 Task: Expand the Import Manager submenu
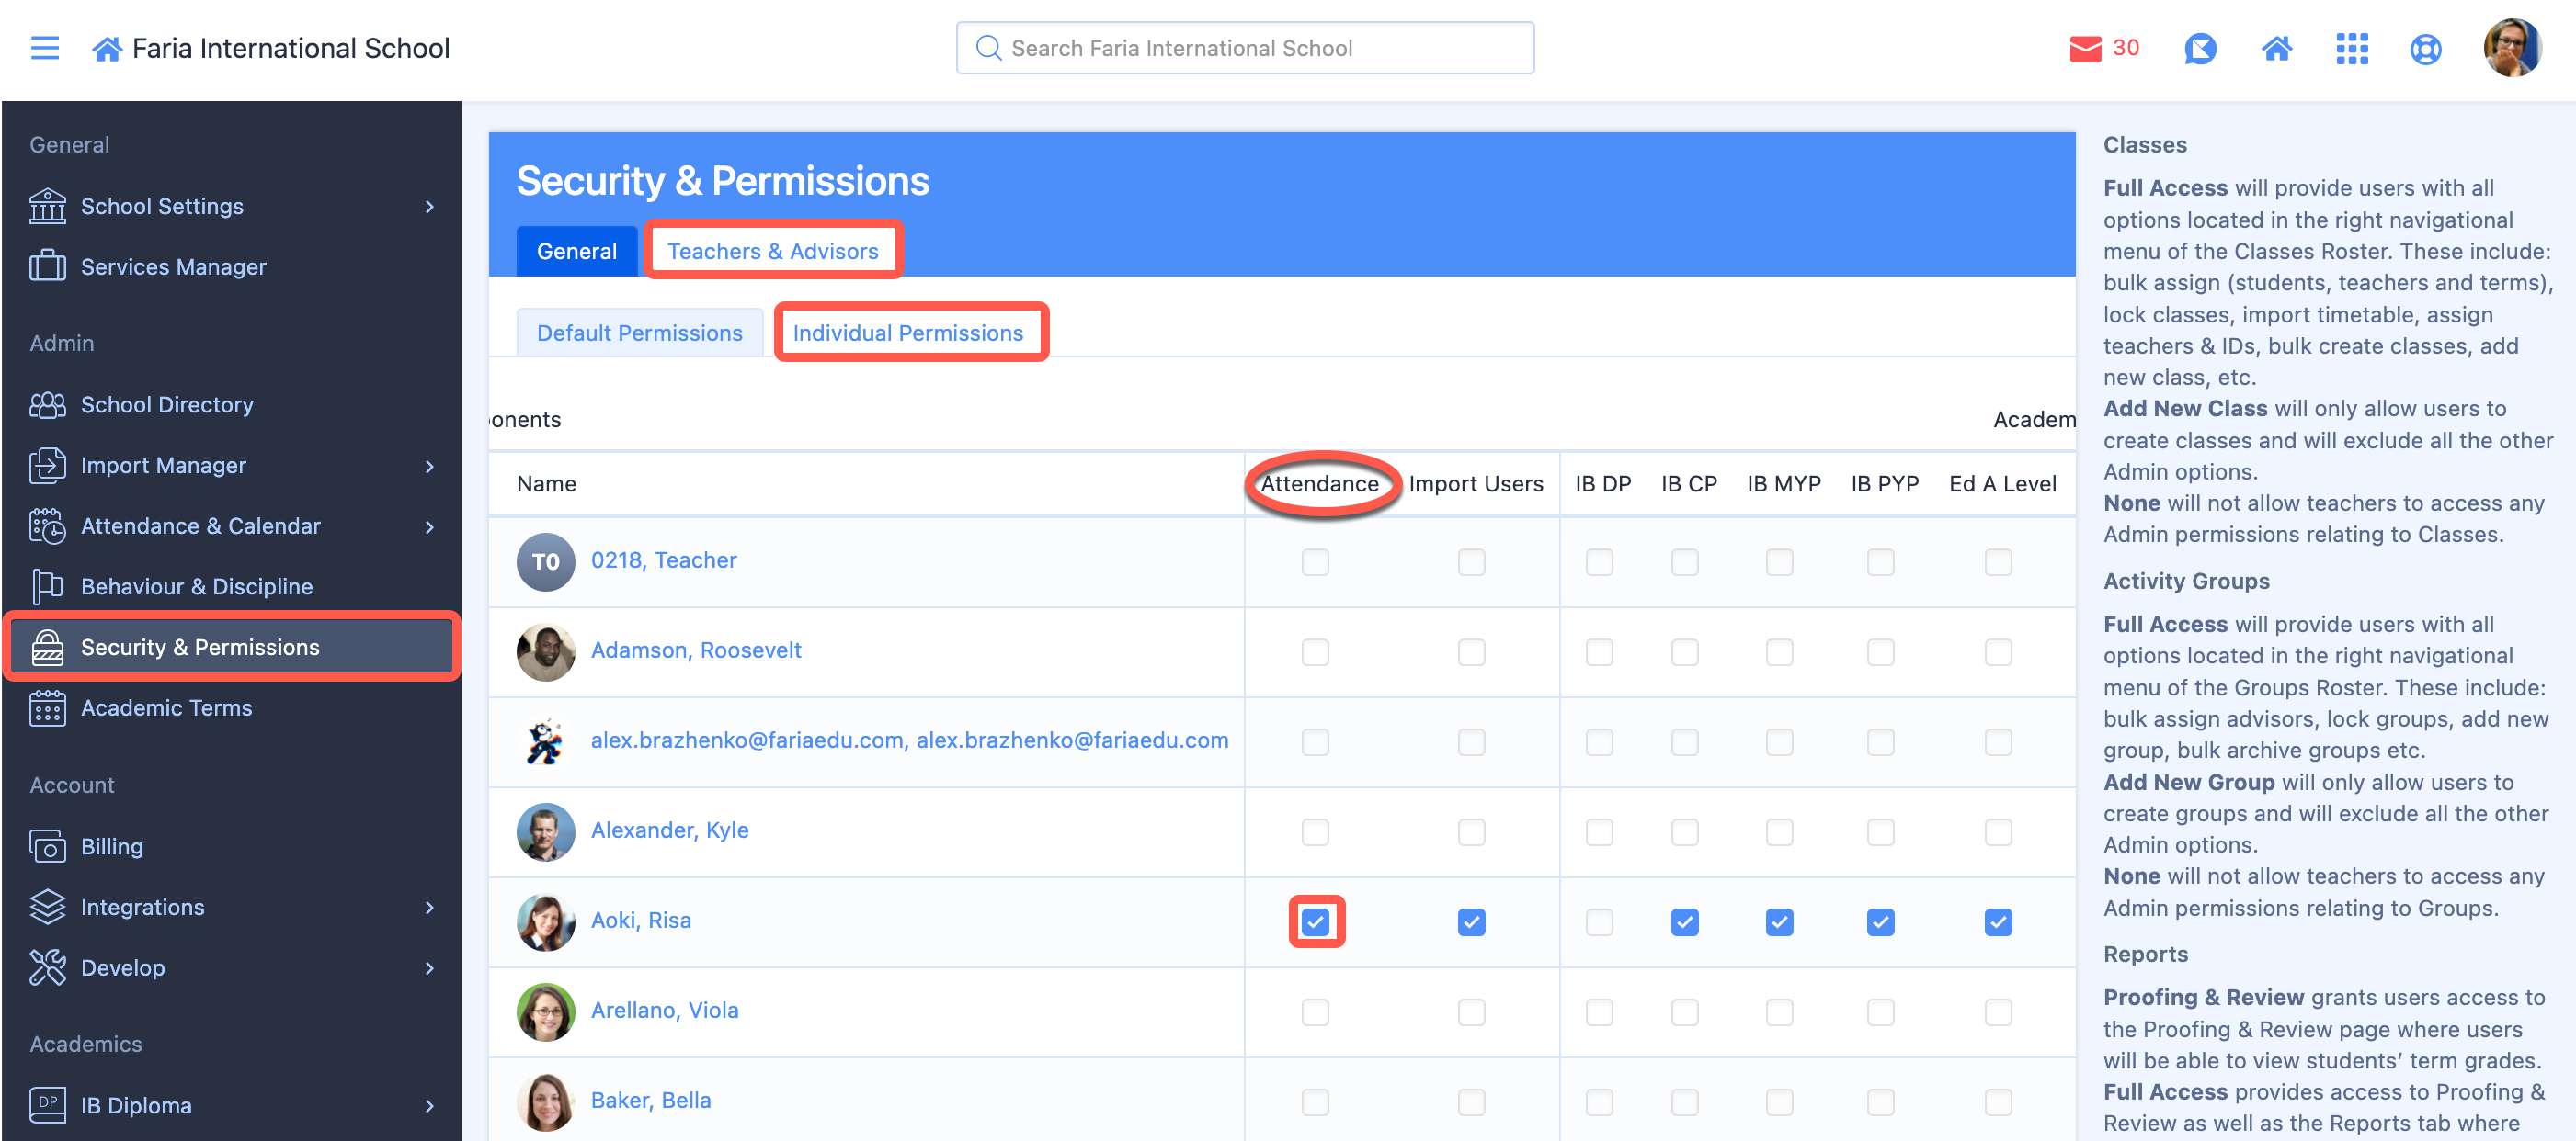(430, 466)
